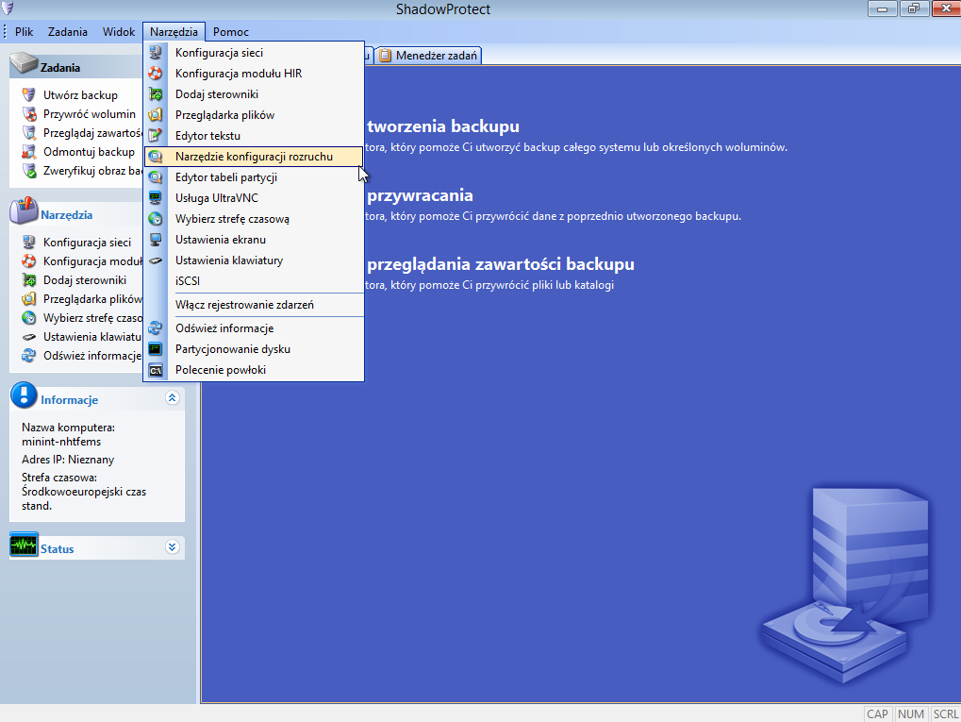Choose Partycjonowanie dysku menu item
Viewport: 961px width, 722px height.
(254, 349)
